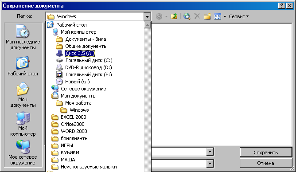Open the Views dropdown arrow
Screen dimensions: 296x172
pos(225,16)
